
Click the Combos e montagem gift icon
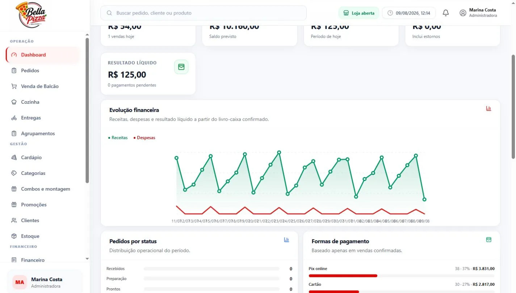(14, 189)
